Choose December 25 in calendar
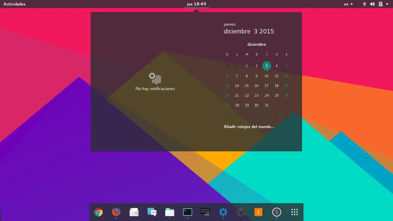 click(276, 96)
